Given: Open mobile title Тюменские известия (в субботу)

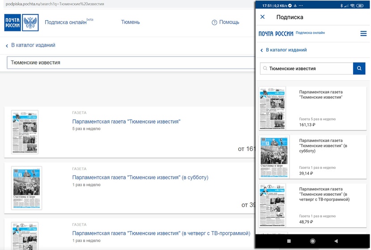Looking at the screenshot, I should point(323,146).
